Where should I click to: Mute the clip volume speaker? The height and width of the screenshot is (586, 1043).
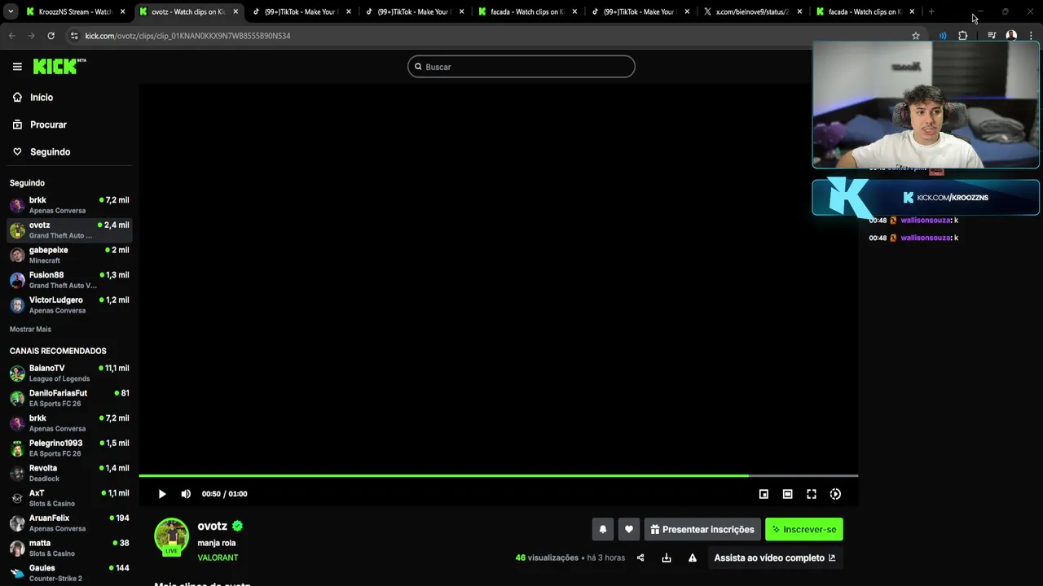186,494
